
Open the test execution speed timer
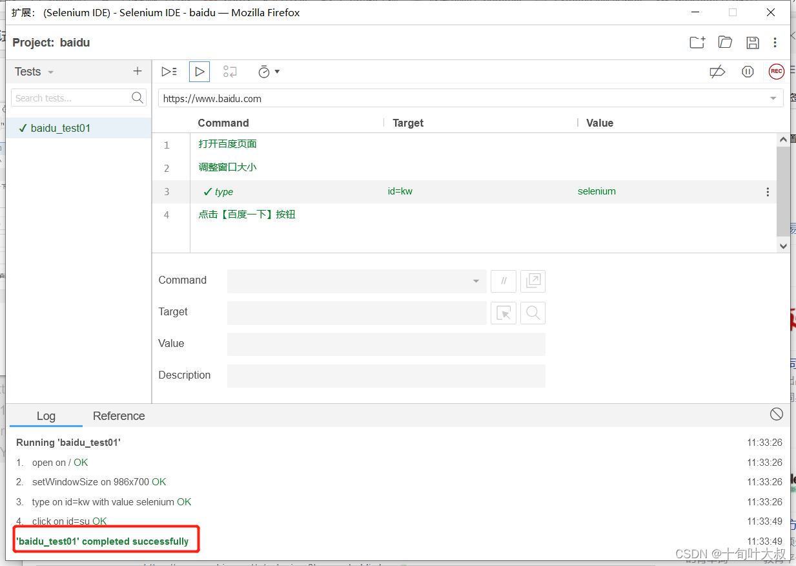(264, 72)
